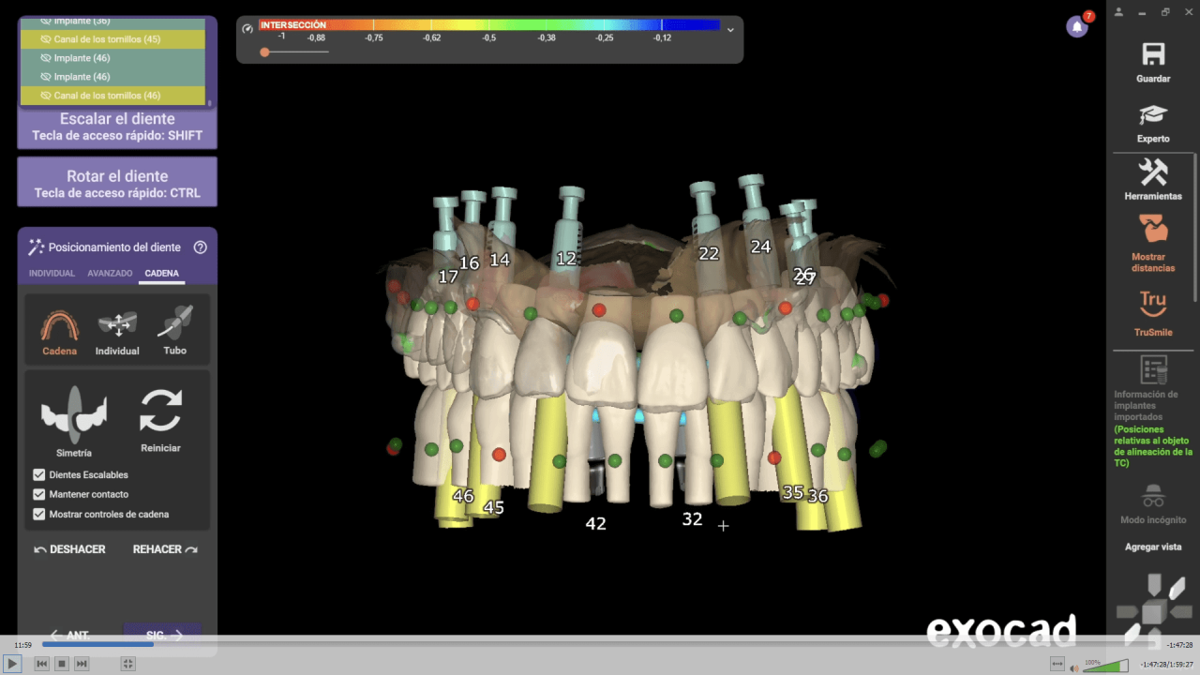Viewport: 1200px width, 675px height.
Task: Select the Tubo positioning mode icon
Action: click(175, 323)
